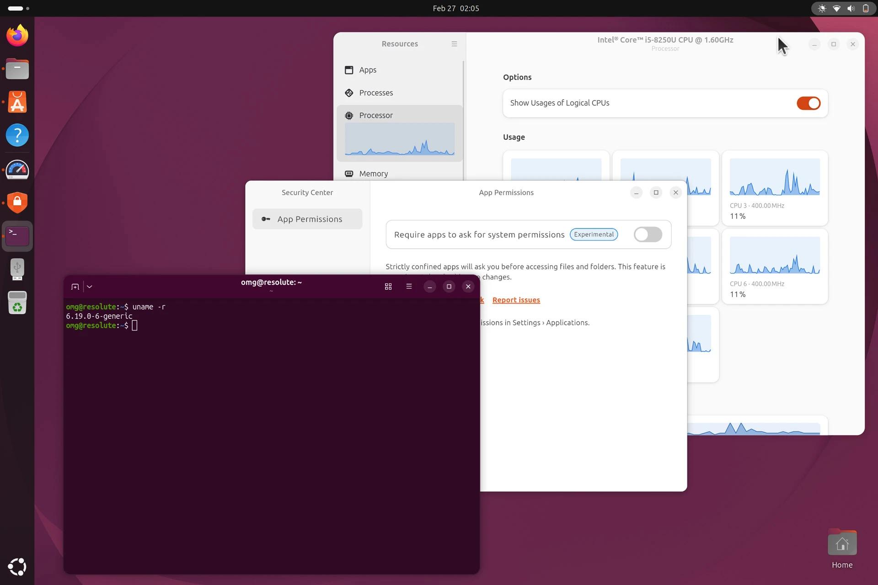This screenshot has height=585, width=878.
Task: Open a new terminal tab
Action: 75,287
